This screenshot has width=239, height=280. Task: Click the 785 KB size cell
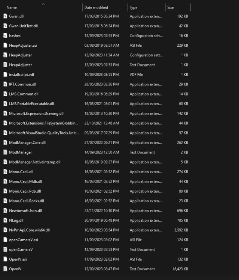pyautogui.click(x=183, y=220)
